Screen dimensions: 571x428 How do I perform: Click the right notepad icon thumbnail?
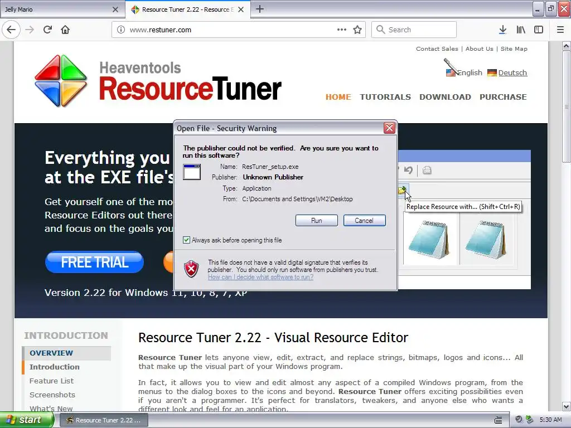tap(486, 239)
